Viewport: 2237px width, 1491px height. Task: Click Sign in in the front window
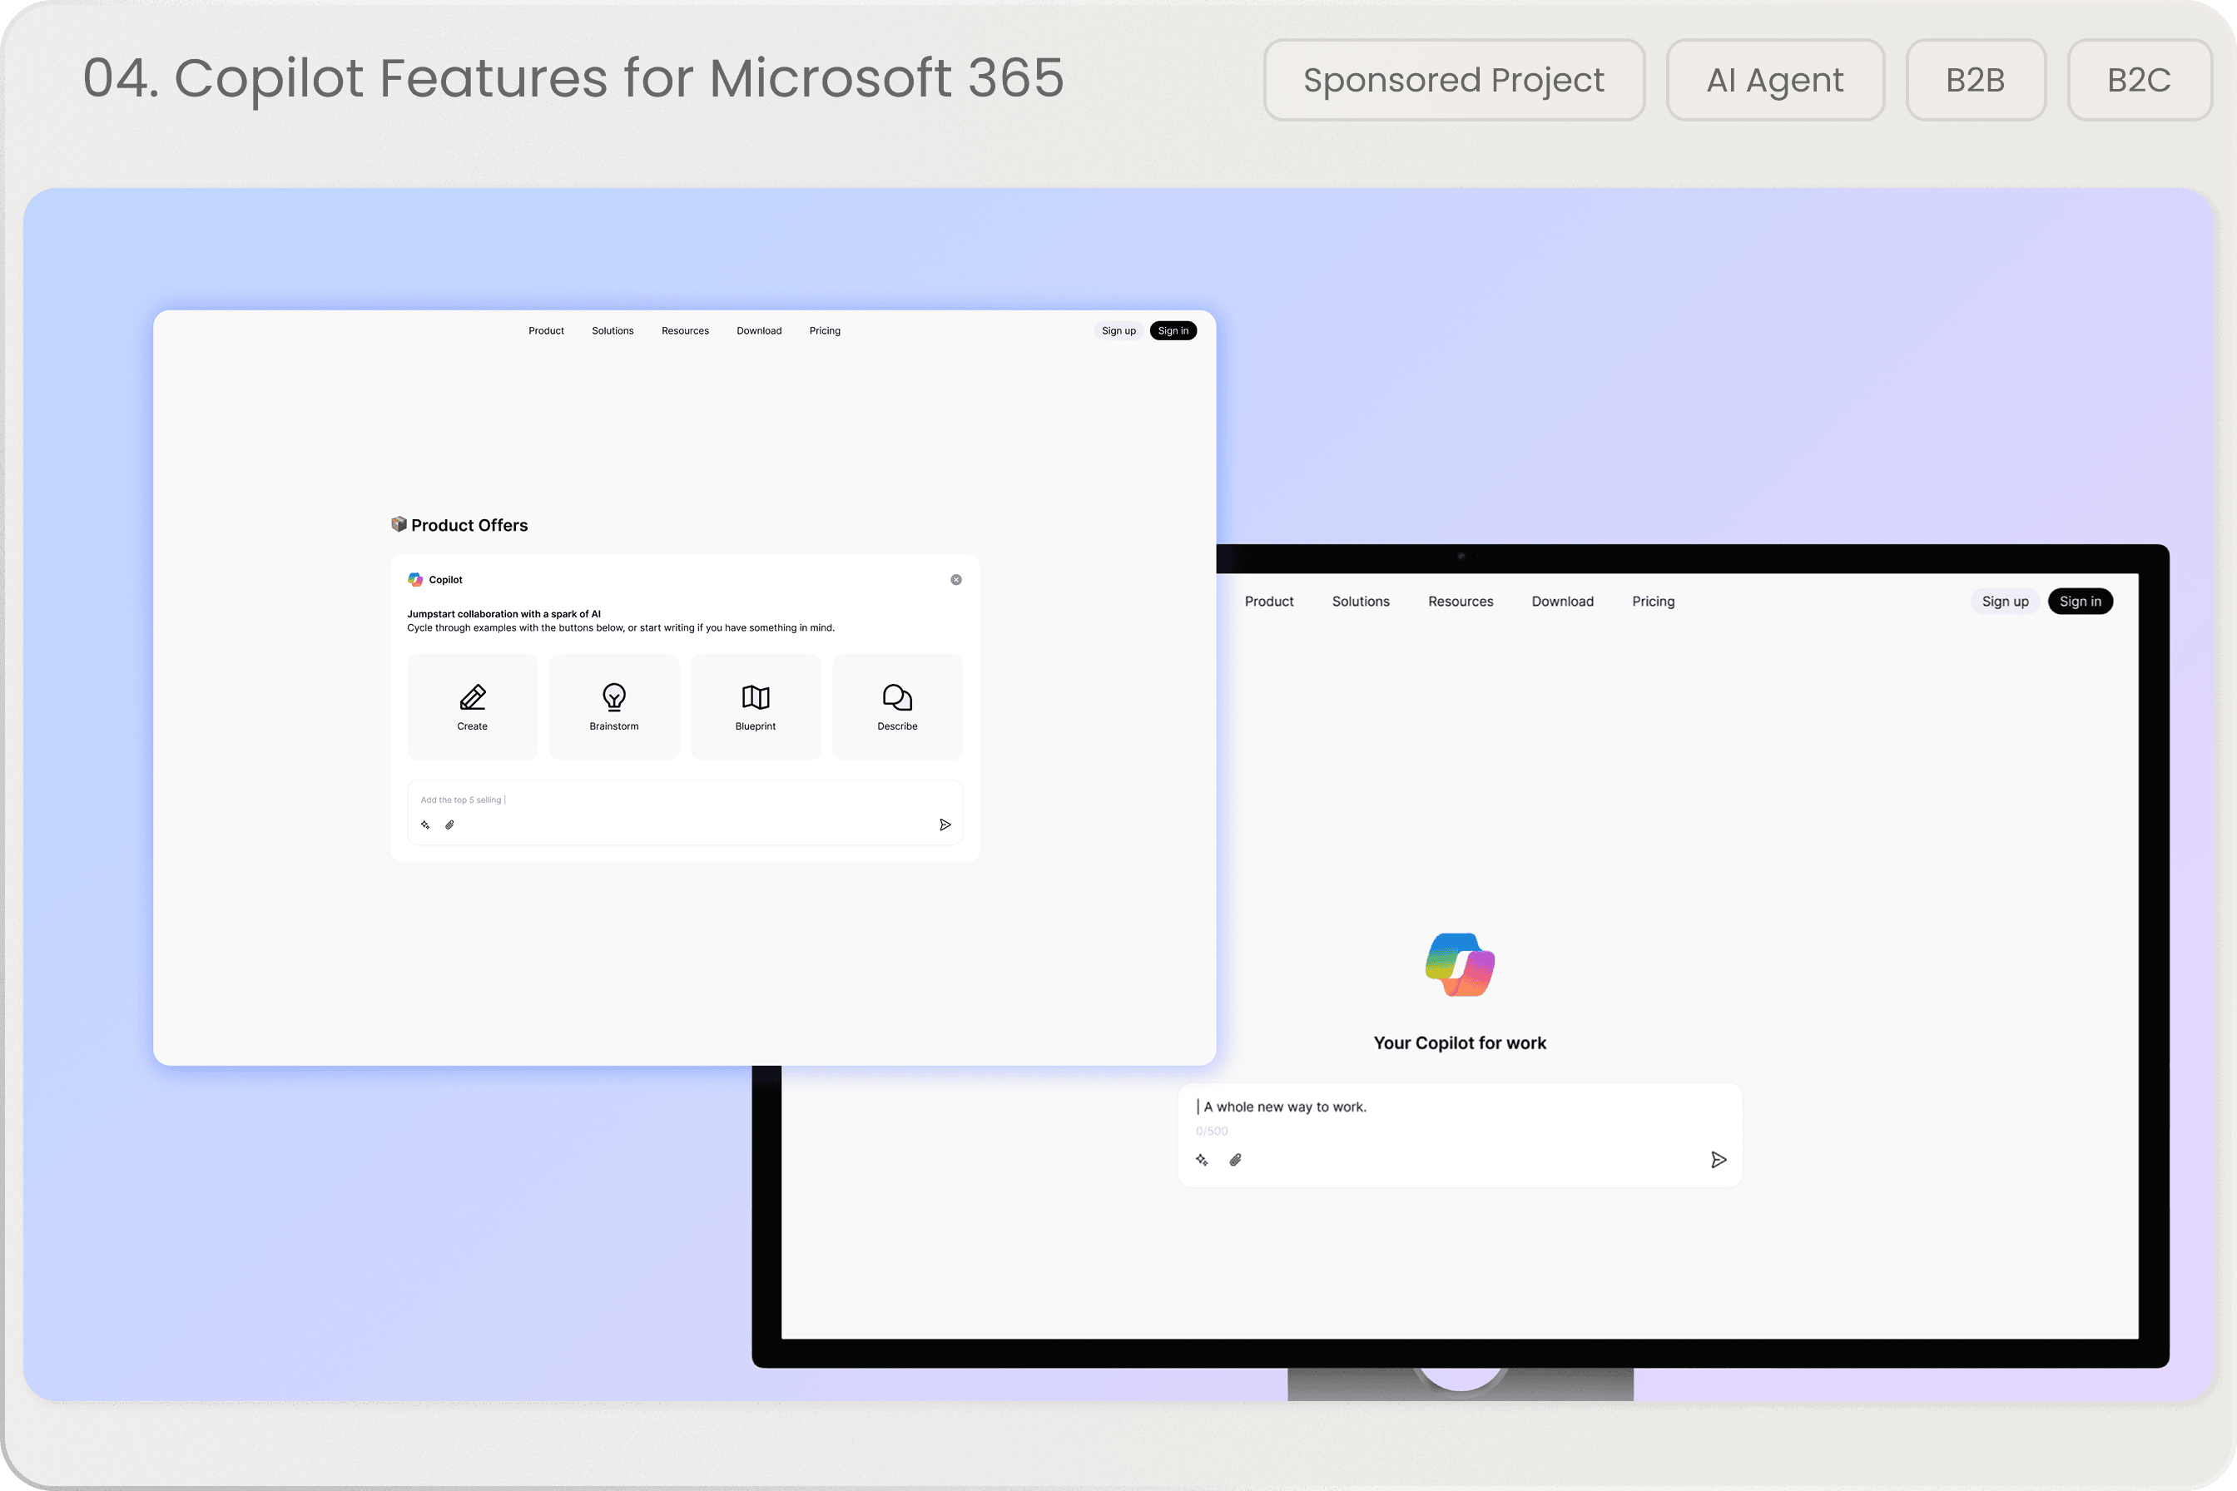(1173, 331)
